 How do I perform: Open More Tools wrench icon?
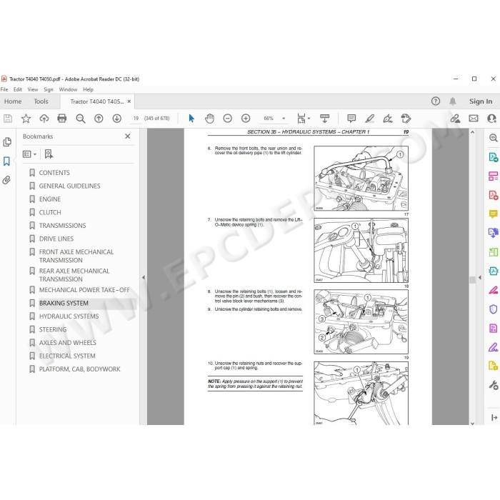pyautogui.click(x=494, y=385)
